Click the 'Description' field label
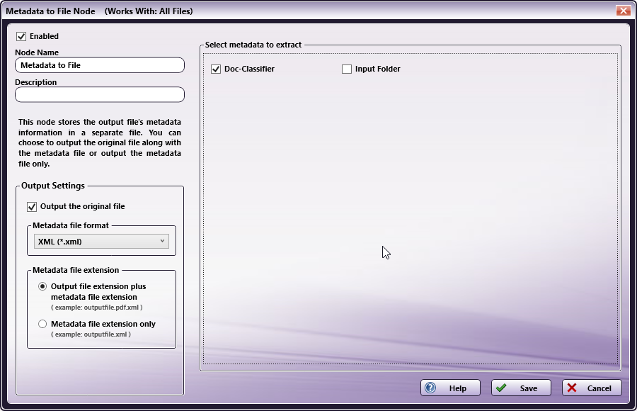This screenshot has height=411, width=637. tap(36, 82)
